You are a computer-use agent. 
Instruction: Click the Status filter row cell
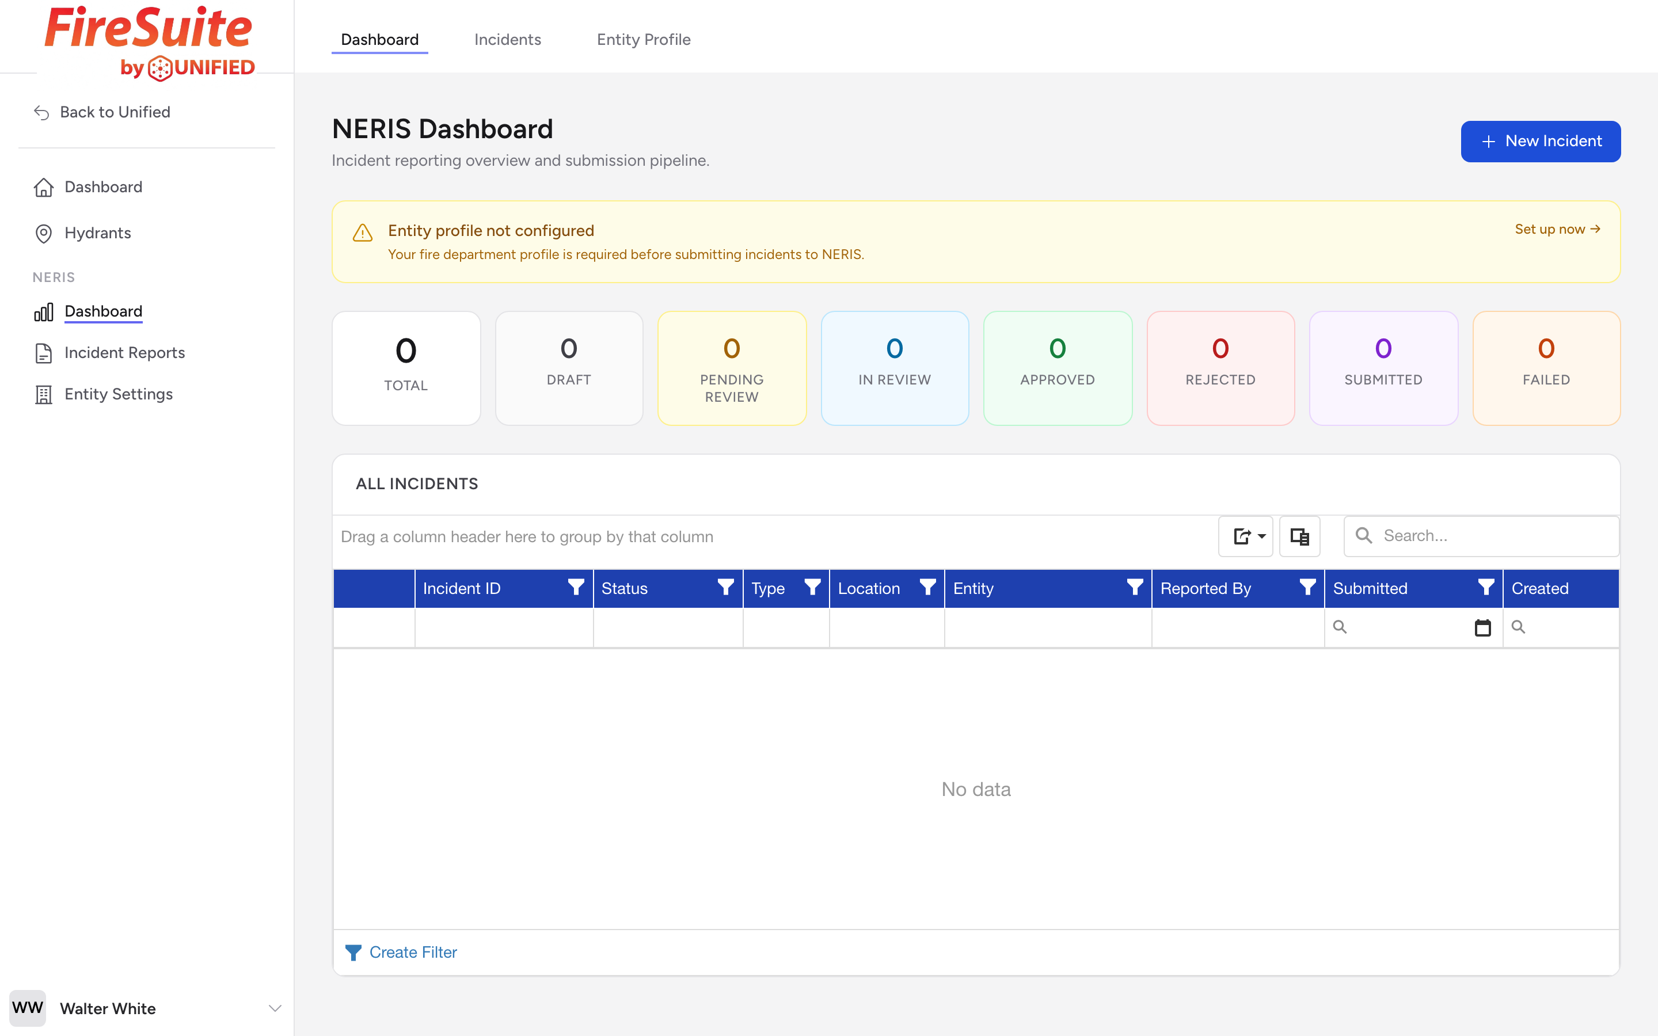tap(668, 627)
